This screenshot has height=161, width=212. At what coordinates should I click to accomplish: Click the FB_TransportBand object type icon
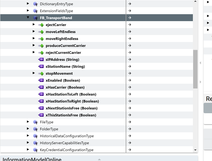[35, 18]
